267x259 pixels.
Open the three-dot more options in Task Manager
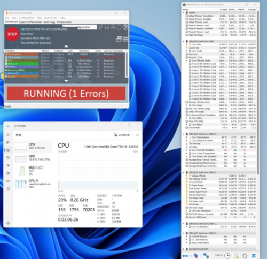pos(137,135)
